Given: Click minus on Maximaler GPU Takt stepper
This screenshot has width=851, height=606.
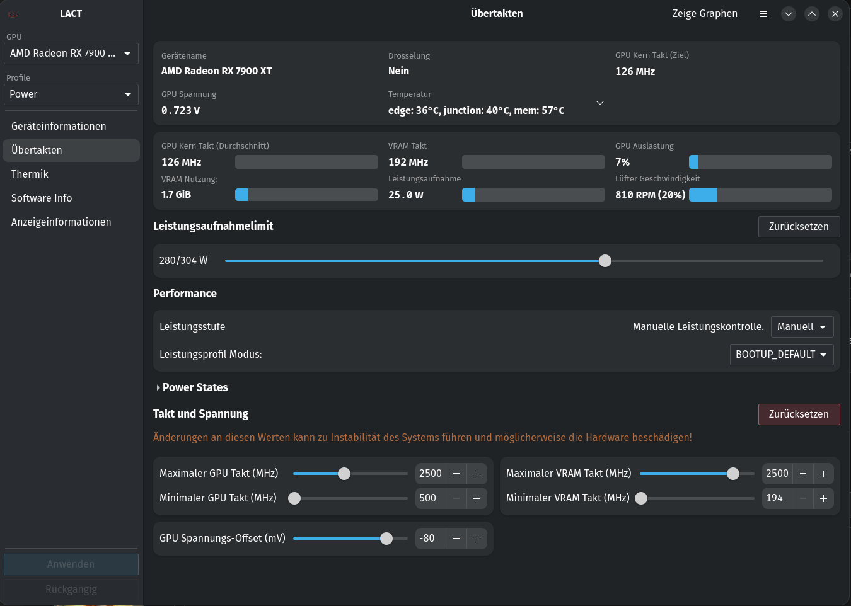Looking at the screenshot, I should coord(456,474).
